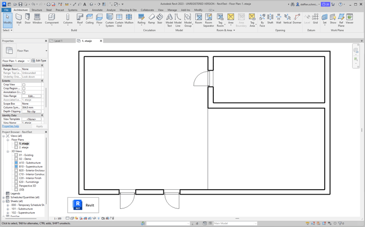Click the Room Separator tool
This screenshot has width=365, height=227.
208,20
